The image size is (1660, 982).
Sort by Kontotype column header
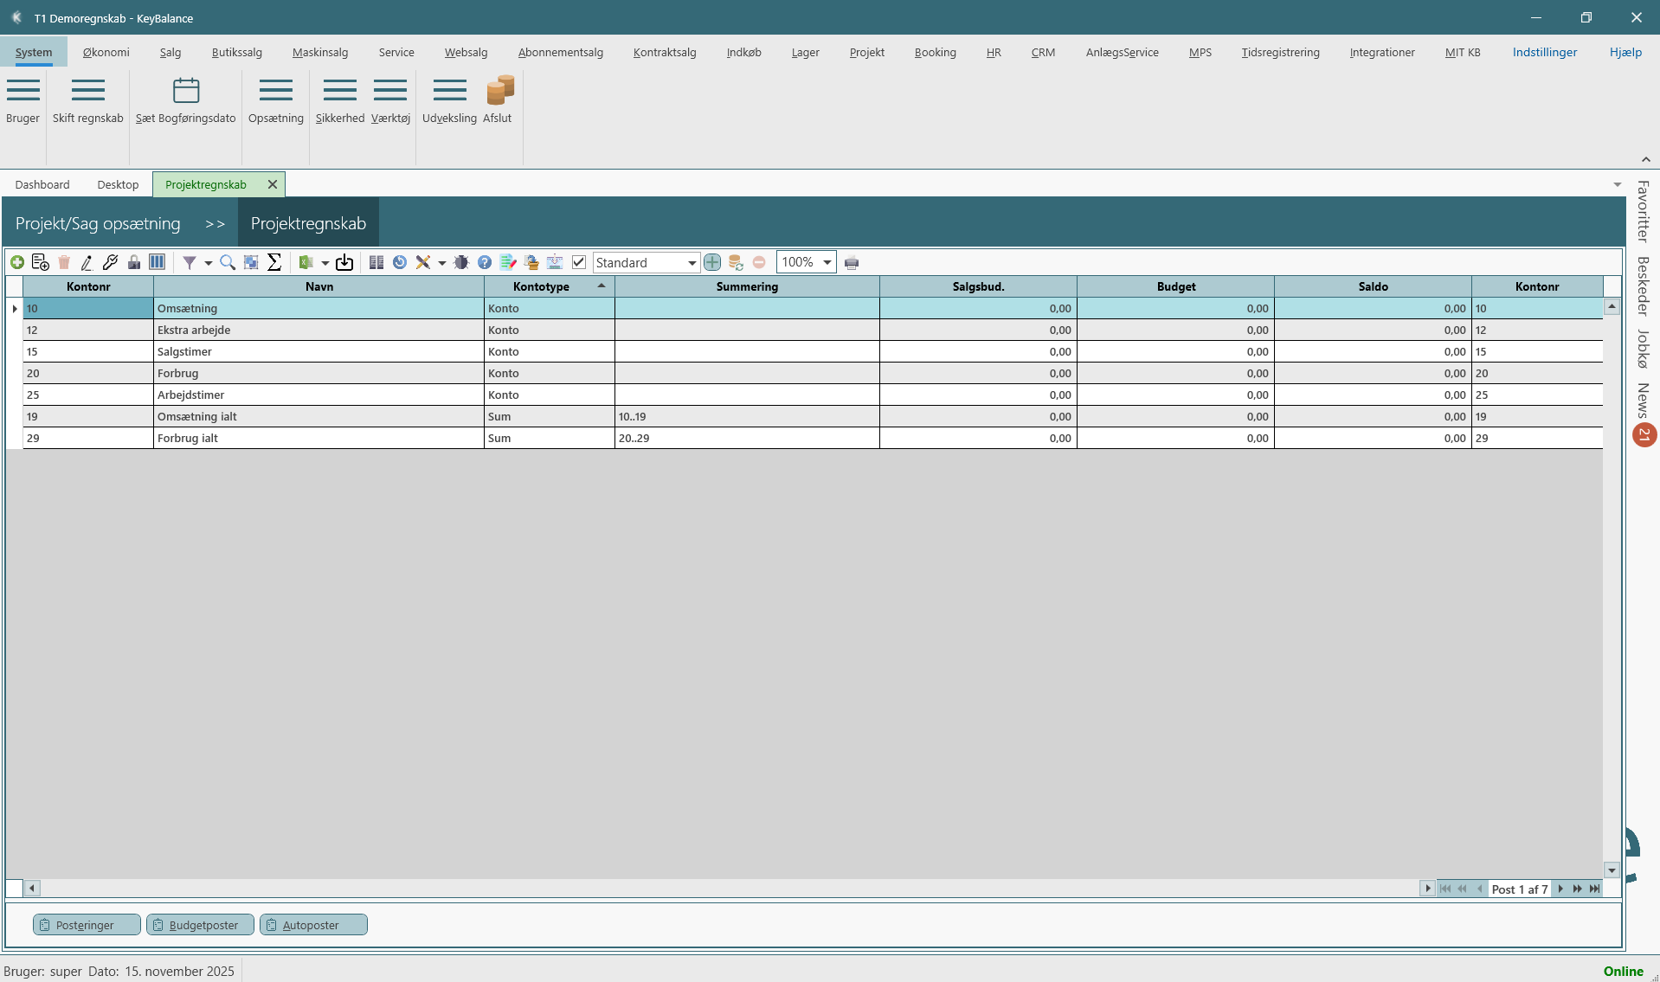[x=541, y=286]
